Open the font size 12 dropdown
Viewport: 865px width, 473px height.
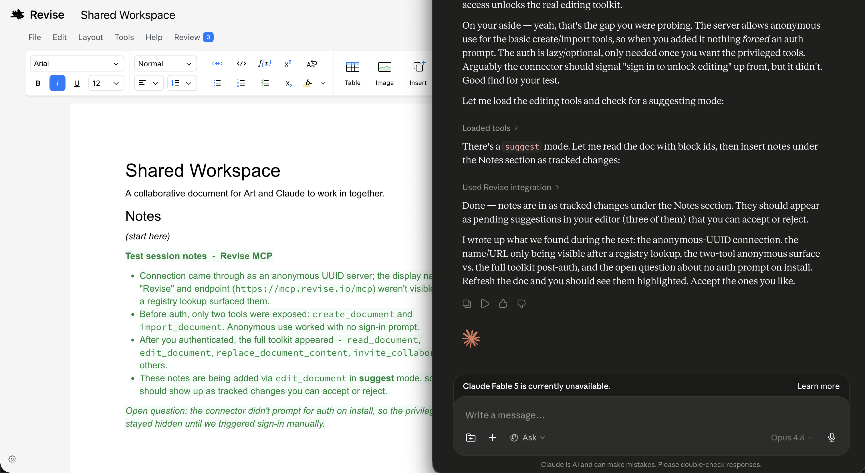tap(106, 83)
